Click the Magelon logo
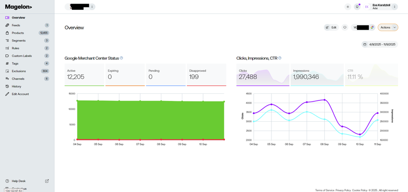This screenshot has height=192, width=408. pyautogui.click(x=19, y=7)
